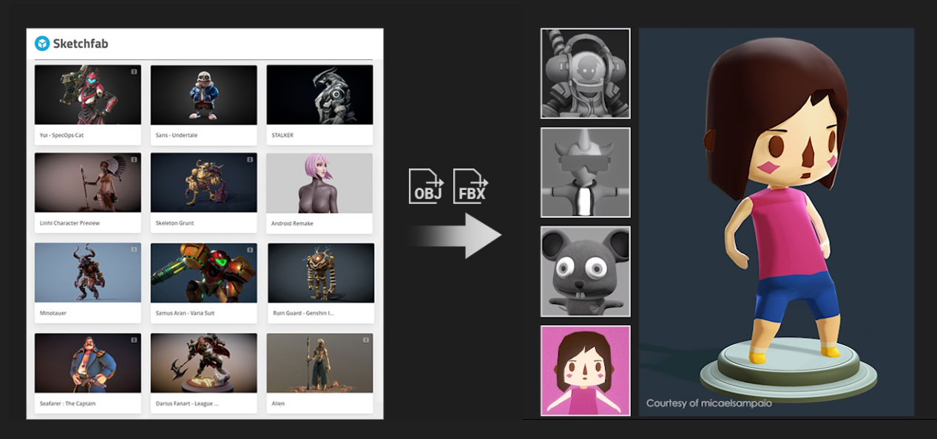This screenshot has height=439, width=937.
Task: Click the 'Darius Fanart - League ...' title
Action: tap(187, 404)
